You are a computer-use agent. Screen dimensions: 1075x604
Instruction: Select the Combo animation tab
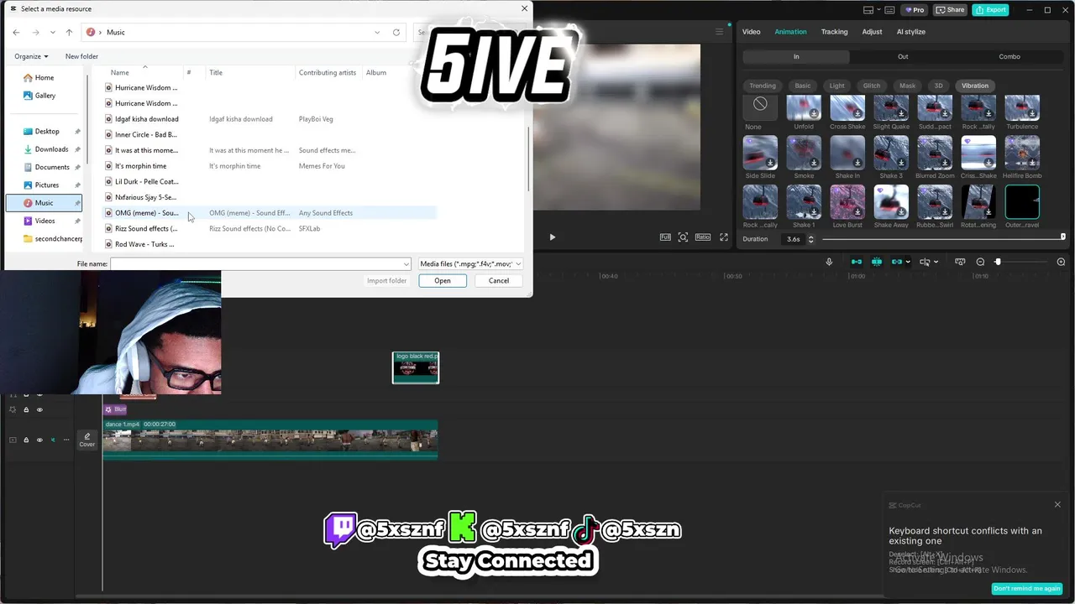point(1009,57)
